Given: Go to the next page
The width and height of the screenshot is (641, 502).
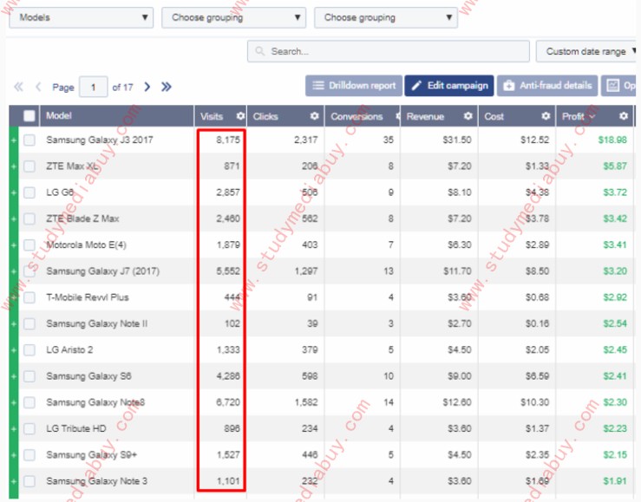Looking at the screenshot, I should [x=147, y=87].
